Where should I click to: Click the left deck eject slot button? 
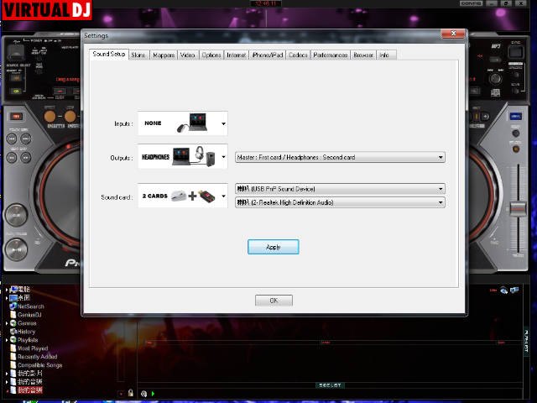pyautogui.click(x=15, y=52)
